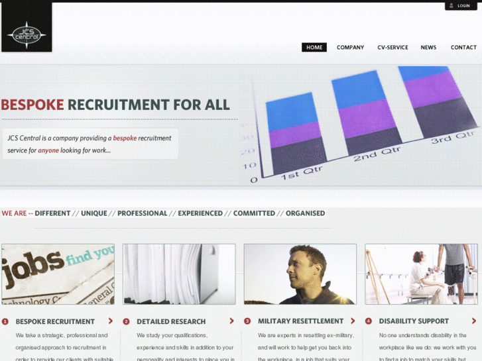Open the physiotherapy rehabilitation thumbnail
482x361 pixels.
pyautogui.click(x=422, y=274)
